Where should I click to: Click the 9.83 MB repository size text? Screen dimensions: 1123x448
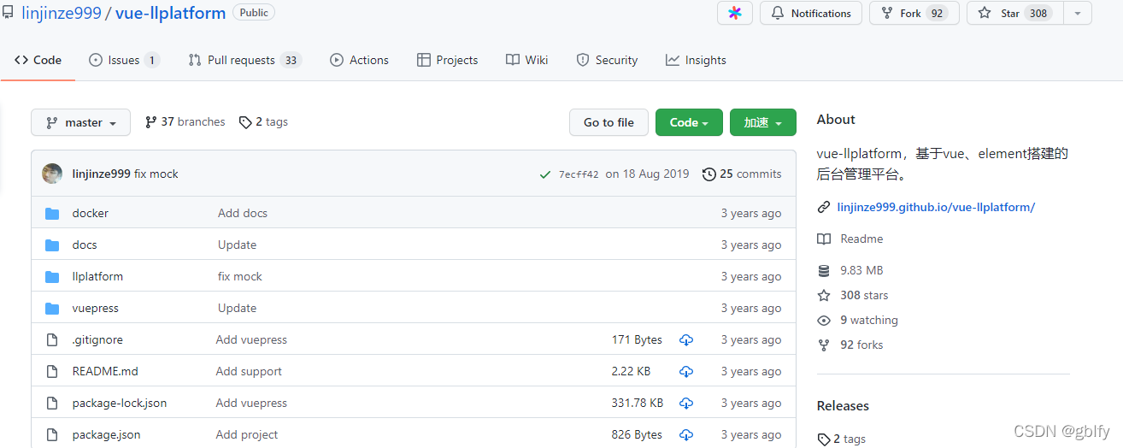pyautogui.click(x=861, y=270)
